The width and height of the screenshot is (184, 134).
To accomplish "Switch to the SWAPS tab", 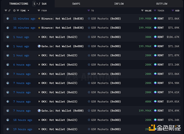I will pyautogui.click(x=76, y=4).
